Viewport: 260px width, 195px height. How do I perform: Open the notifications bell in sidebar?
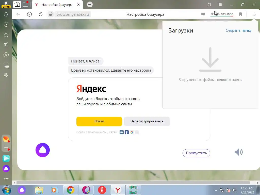pyautogui.click(x=6, y=14)
